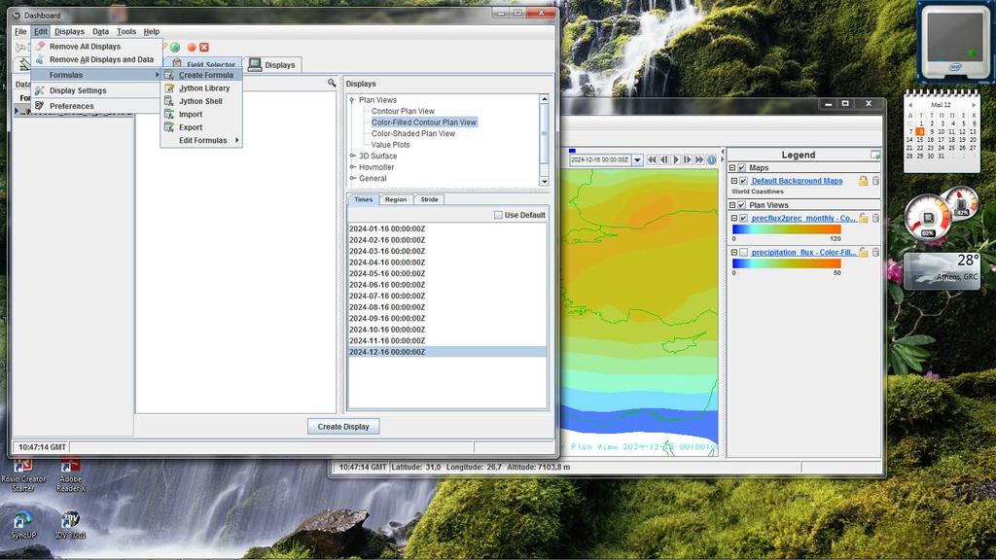Screen dimensions: 996x560
Task: Click the red X toolbar icon
Action: 204,47
